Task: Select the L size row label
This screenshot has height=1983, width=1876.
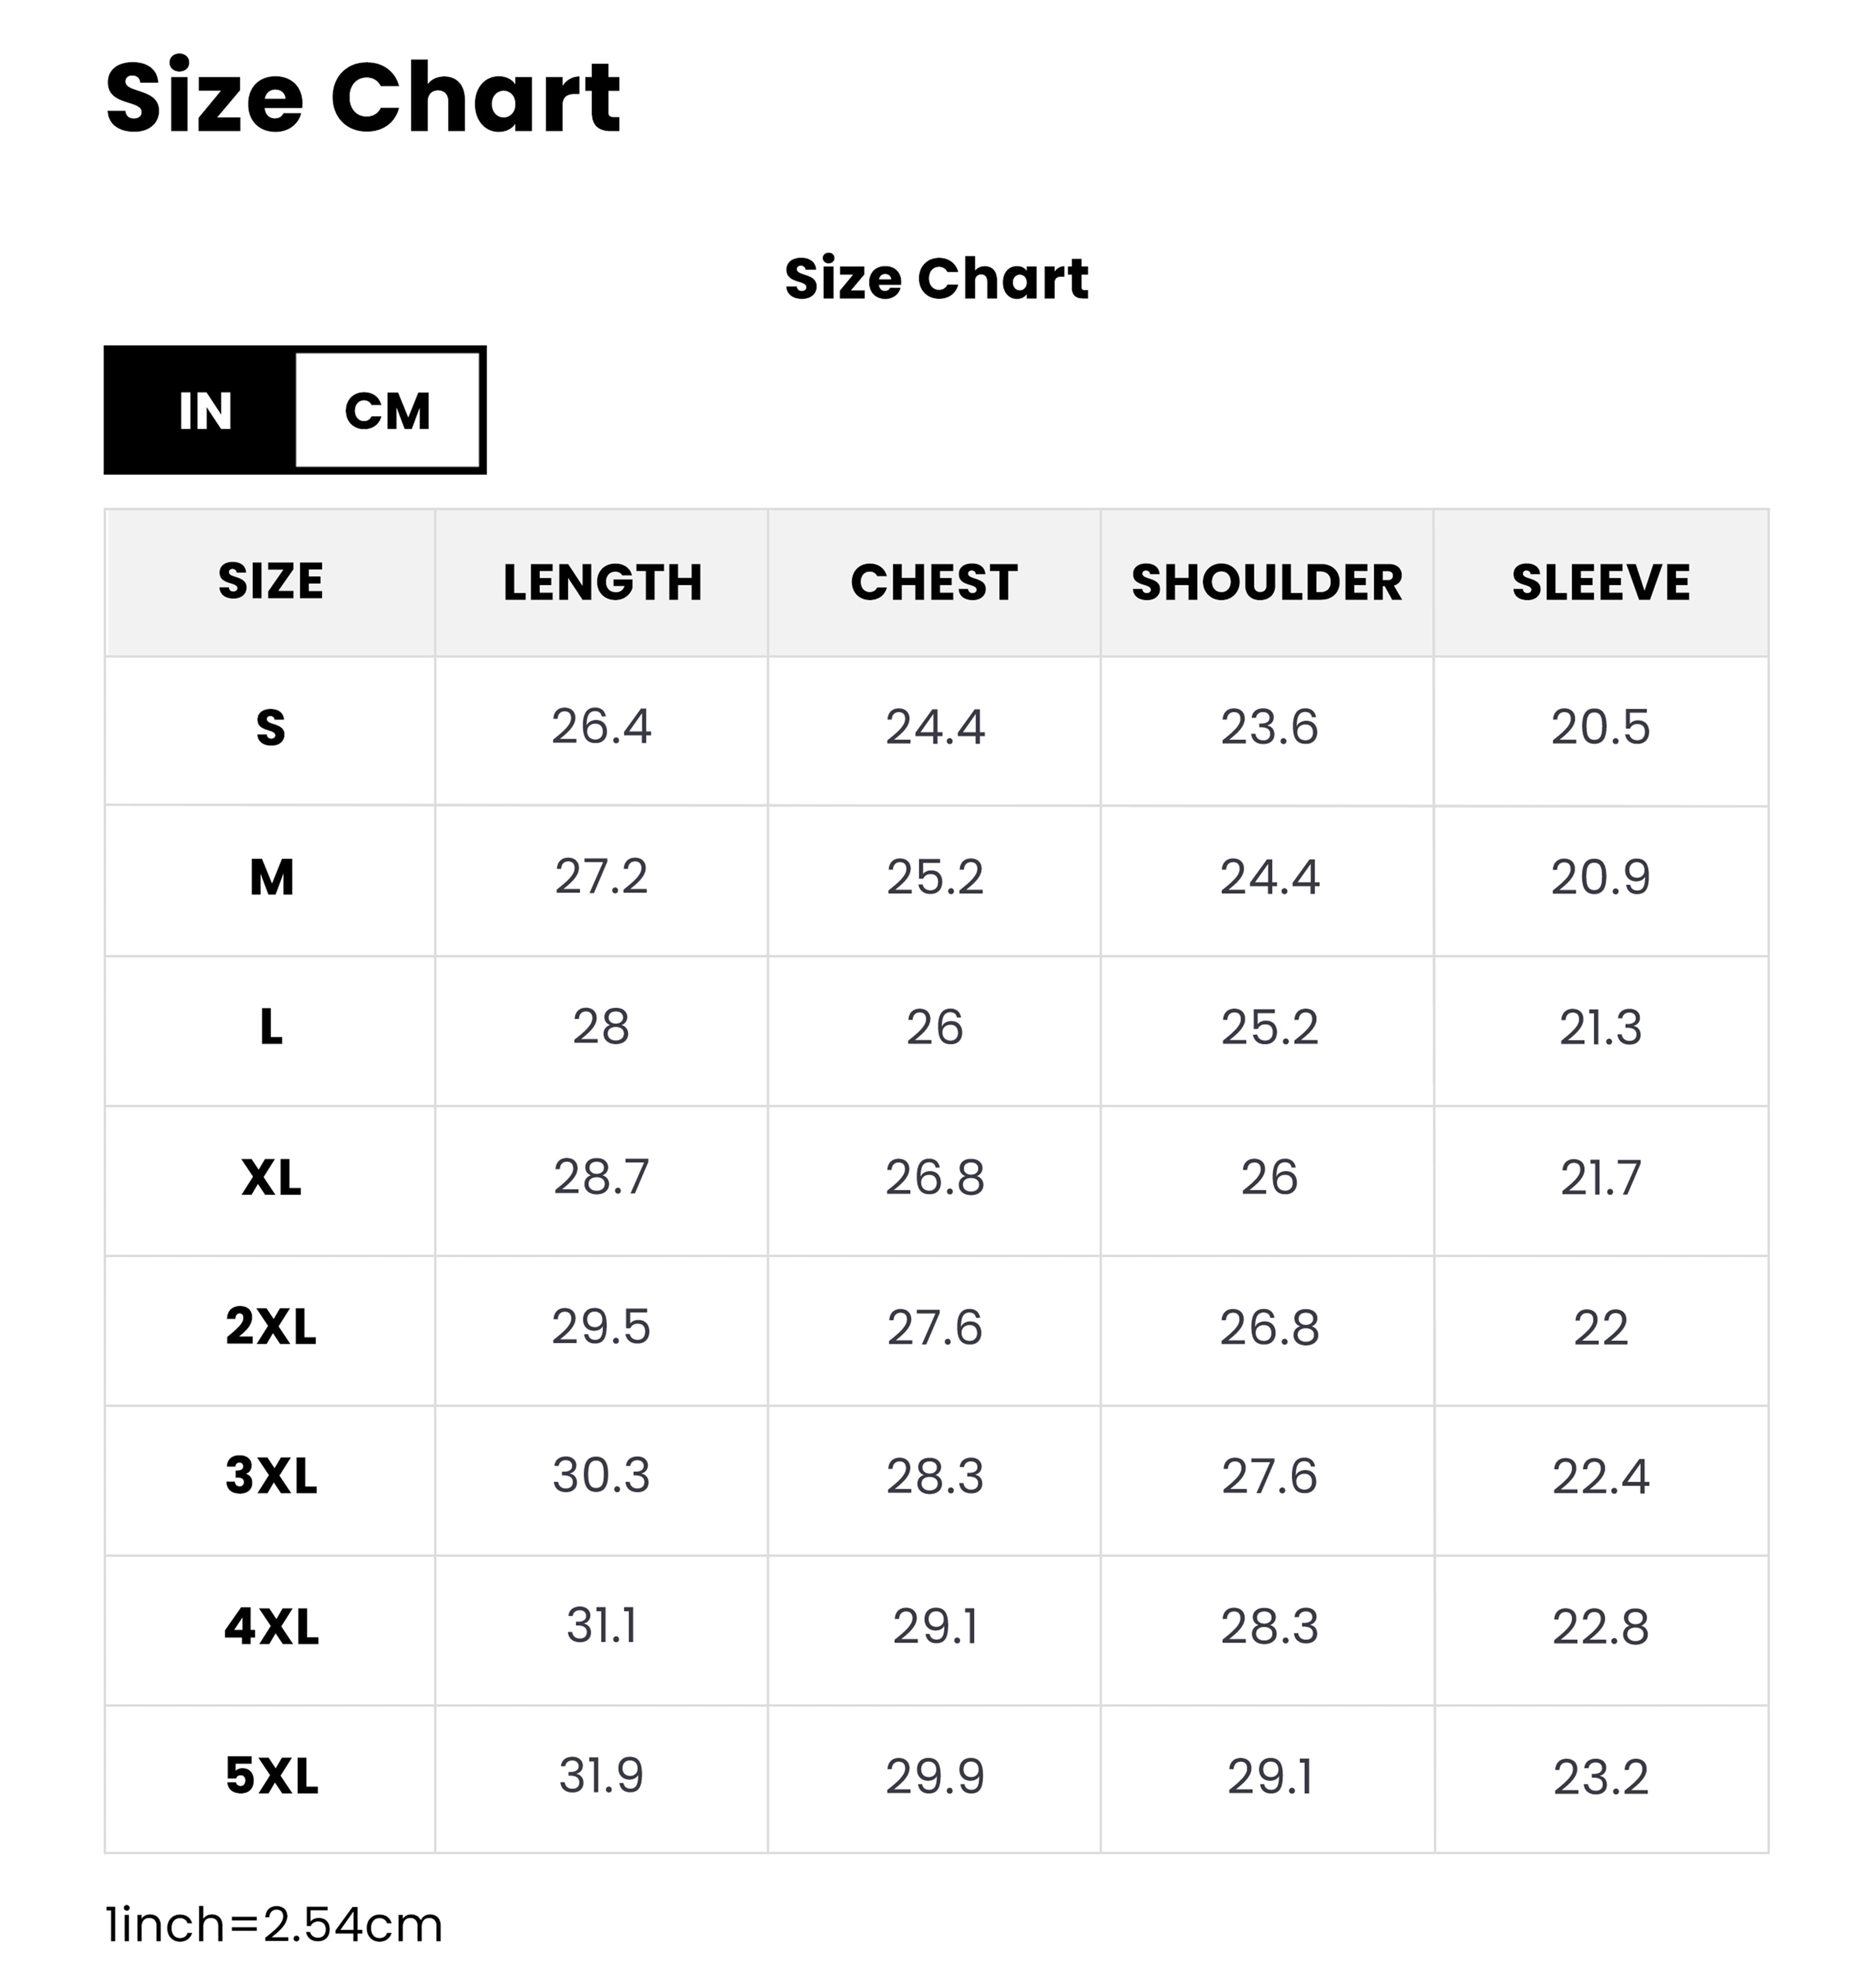Action: click(x=271, y=1027)
